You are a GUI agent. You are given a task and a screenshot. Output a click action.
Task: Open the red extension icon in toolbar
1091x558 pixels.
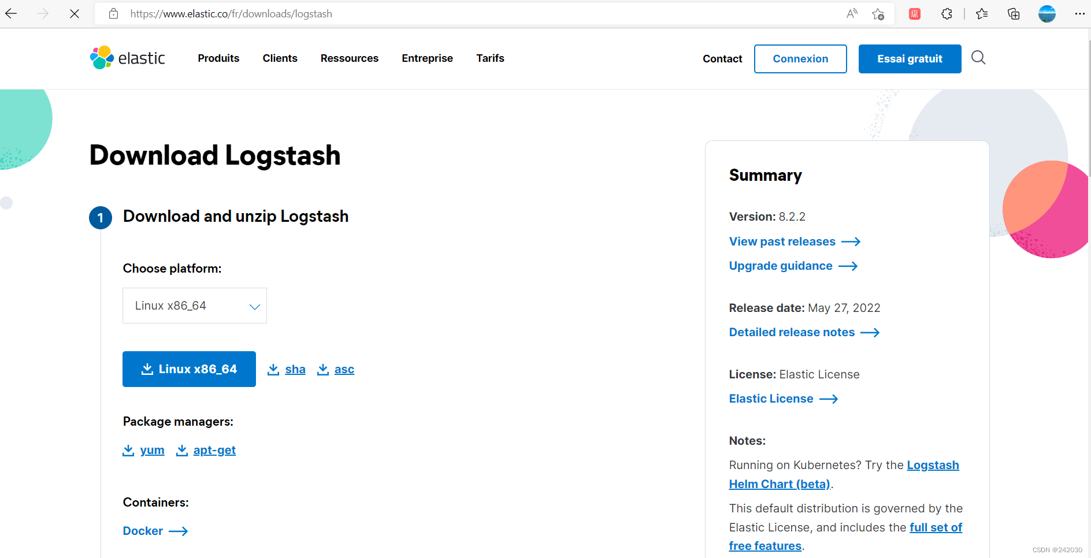pyautogui.click(x=915, y=14)
